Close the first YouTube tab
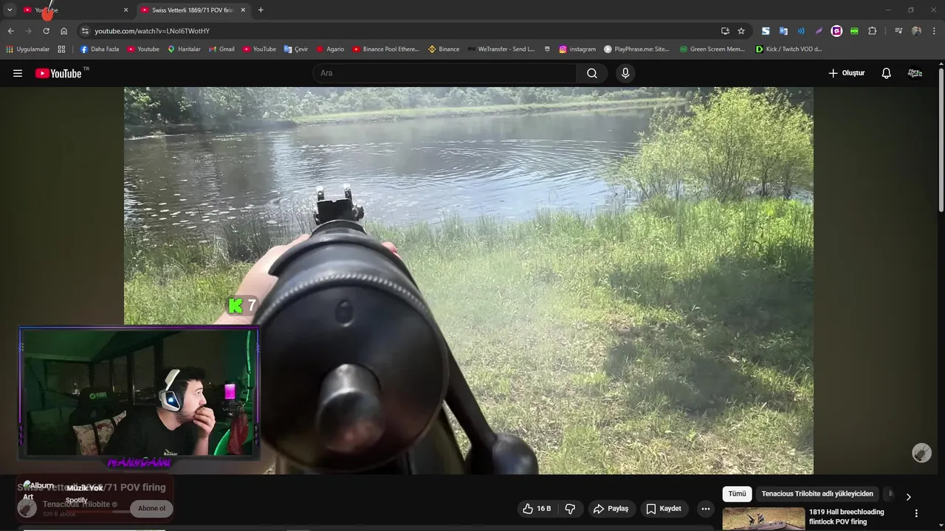 pos(126,10)
